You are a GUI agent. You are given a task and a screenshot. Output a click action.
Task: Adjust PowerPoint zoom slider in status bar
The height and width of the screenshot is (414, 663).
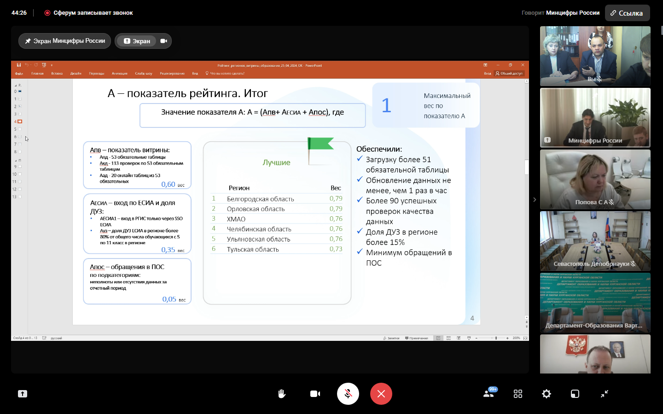[x=496, y=338]
